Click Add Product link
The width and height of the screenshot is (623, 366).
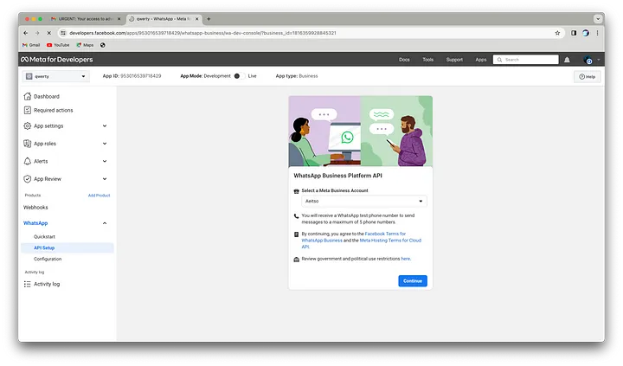tap(99, 196)
